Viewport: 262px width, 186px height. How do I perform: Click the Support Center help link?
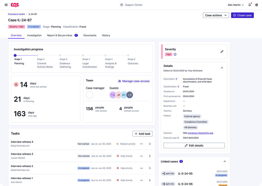[x=131, y=5]
